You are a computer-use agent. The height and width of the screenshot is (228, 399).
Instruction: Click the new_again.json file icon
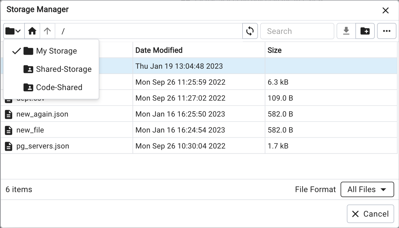9,114
